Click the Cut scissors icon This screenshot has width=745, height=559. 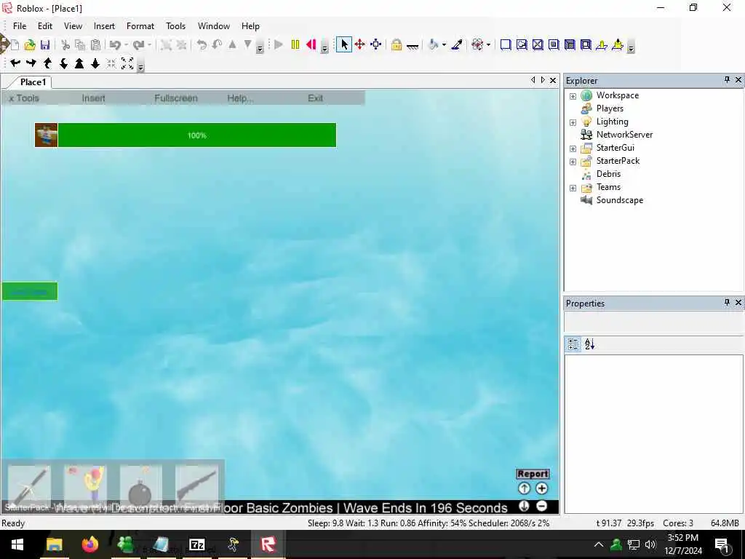65,44
